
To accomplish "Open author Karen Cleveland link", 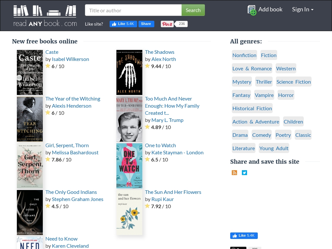I will pos(70,246).
